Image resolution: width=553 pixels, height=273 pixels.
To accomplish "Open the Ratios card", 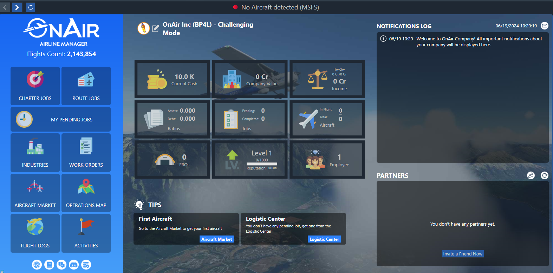I will tap(172, 119).
